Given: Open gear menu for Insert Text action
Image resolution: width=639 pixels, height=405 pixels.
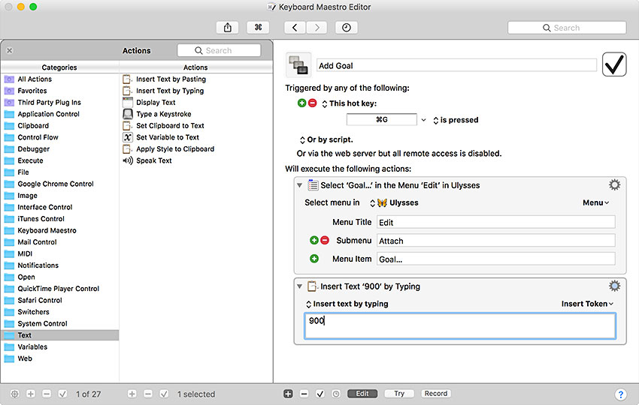Looking at the screenshot, I should click(x=614, y=286).
